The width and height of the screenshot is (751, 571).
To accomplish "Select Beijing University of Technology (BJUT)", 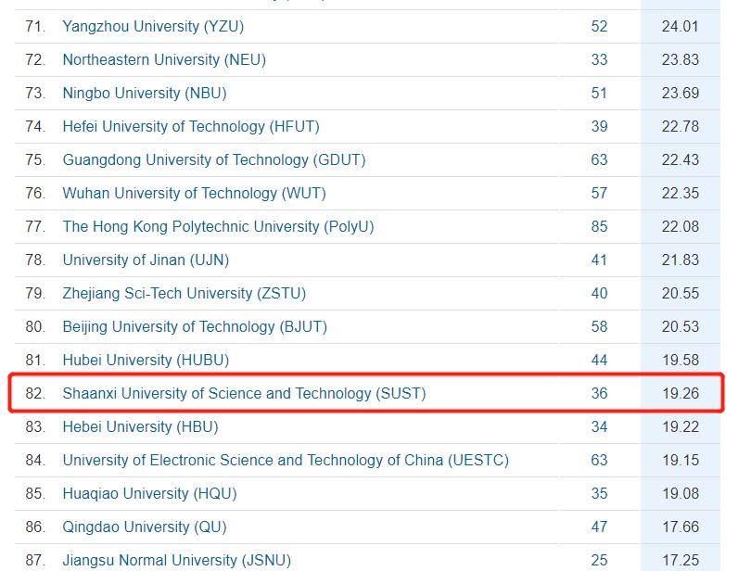I will tap(195, 326).
